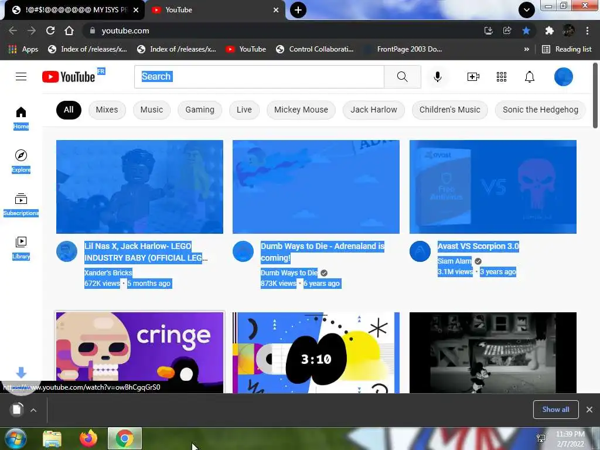Viewport: 600px width, 450px height.
Task: Select the Music filter chip
Action: [x=152, y=110]
